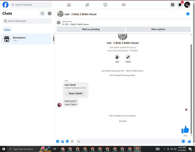This screenshot has height=152, width=195.
Task: Click the 'Lala Taylah' buyer name
Action: (x=70, y=85)
